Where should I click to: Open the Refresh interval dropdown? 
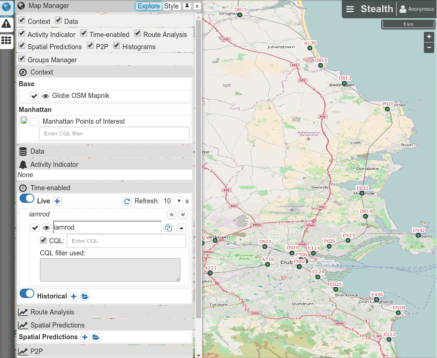click(x=172, y=201)
